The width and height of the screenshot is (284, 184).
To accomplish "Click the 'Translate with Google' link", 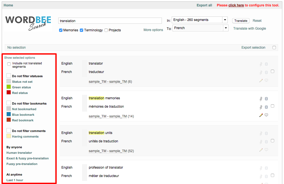I will [250, 29].
